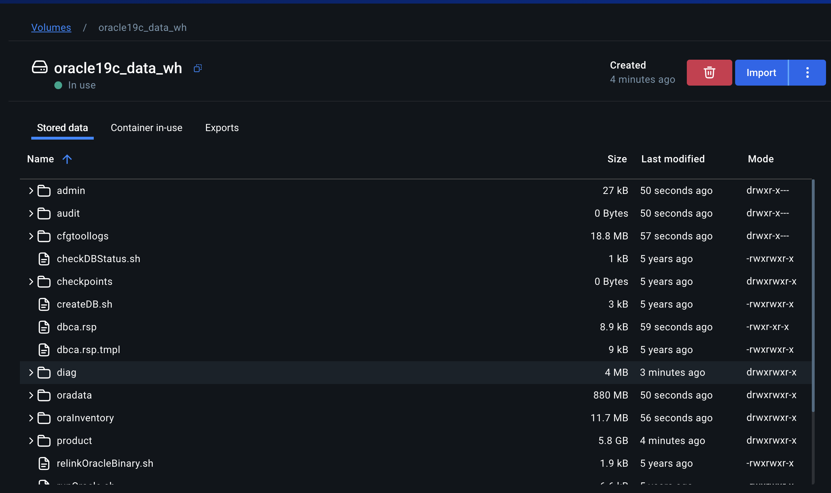Click the Name sort arrow icon
Screen dimensions: 831x493
click(x=67, y=159)
